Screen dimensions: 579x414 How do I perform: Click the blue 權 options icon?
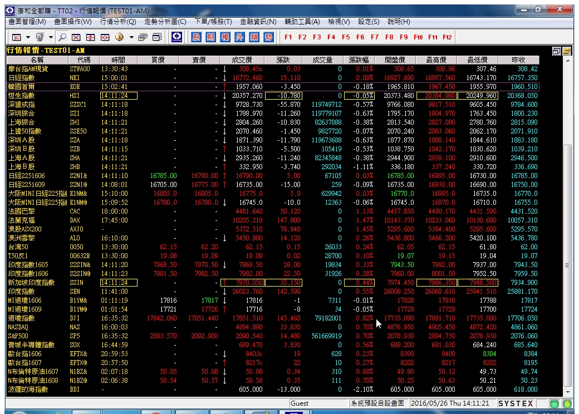[225, 37]
